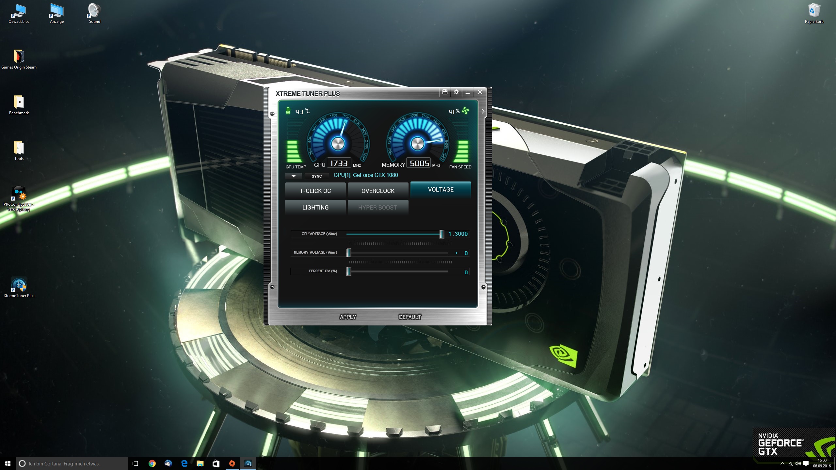Image resolution: width=836 pixels, height=470 pixels.
Task: Expand side panel with right chevron
Action: (483, 111)
